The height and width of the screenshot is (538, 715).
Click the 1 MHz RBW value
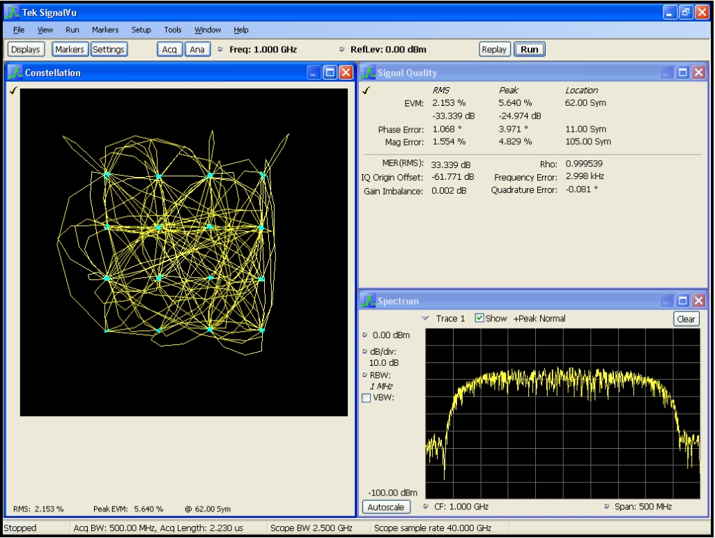(382, 386)
